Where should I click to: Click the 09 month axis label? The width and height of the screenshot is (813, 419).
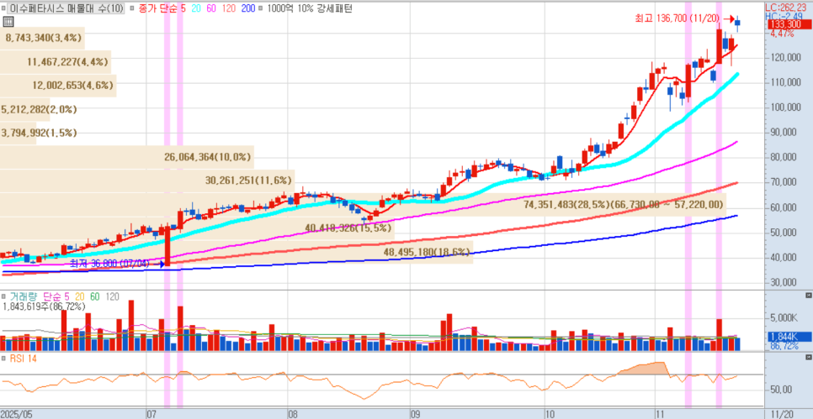pyautogui.click(x=415, y=414)
